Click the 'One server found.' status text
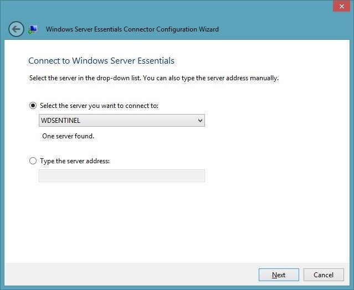 tap(68, 136)
